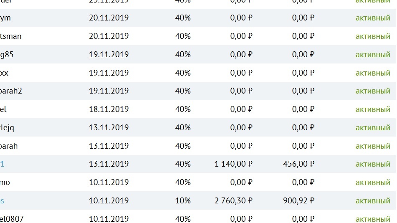Select the 10% rate cell

click(x=183, y=201)
